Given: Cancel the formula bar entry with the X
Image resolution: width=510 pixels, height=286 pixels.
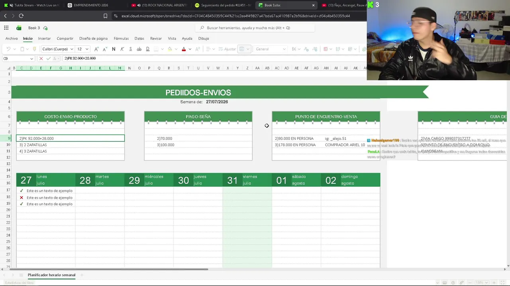Looking at the screenshot, I should point(41,58).
